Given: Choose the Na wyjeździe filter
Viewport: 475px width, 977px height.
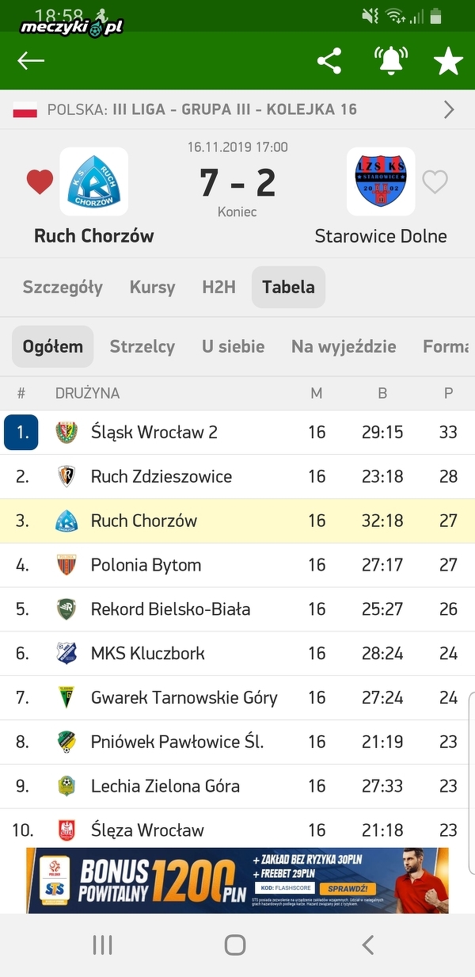Looking at the screenshot, I should pos(344,346).
